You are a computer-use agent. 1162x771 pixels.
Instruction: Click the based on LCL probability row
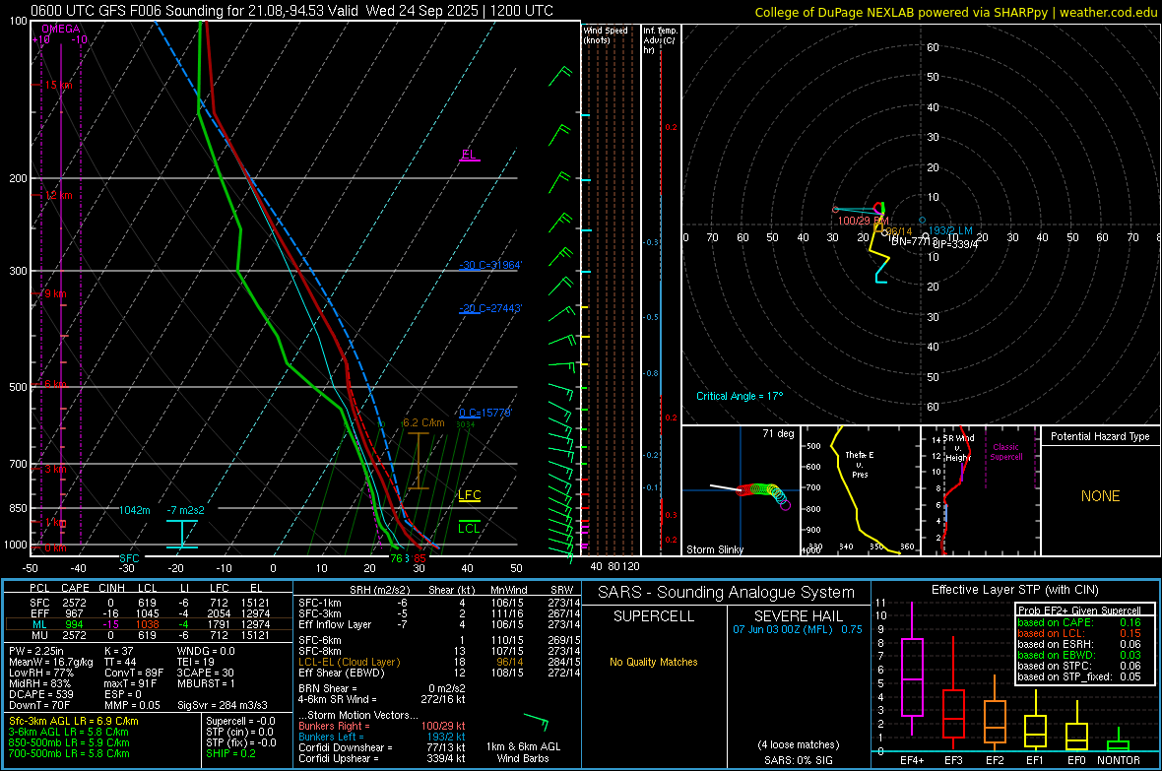tap(1079, 633)
